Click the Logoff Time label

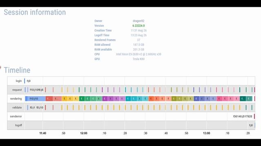pyautogui.click(x=102, y=35)
